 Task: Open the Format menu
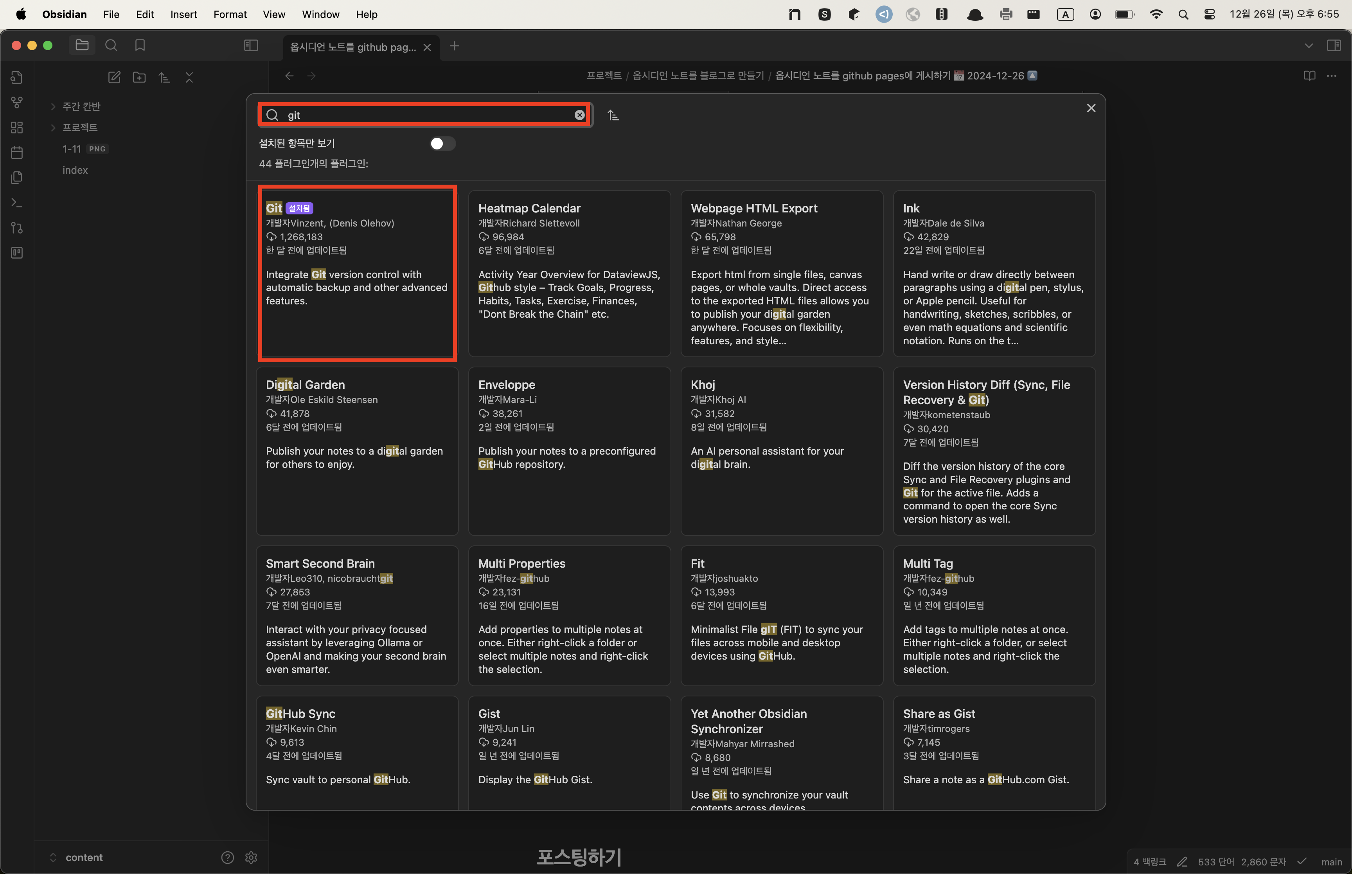coord(230,14)
